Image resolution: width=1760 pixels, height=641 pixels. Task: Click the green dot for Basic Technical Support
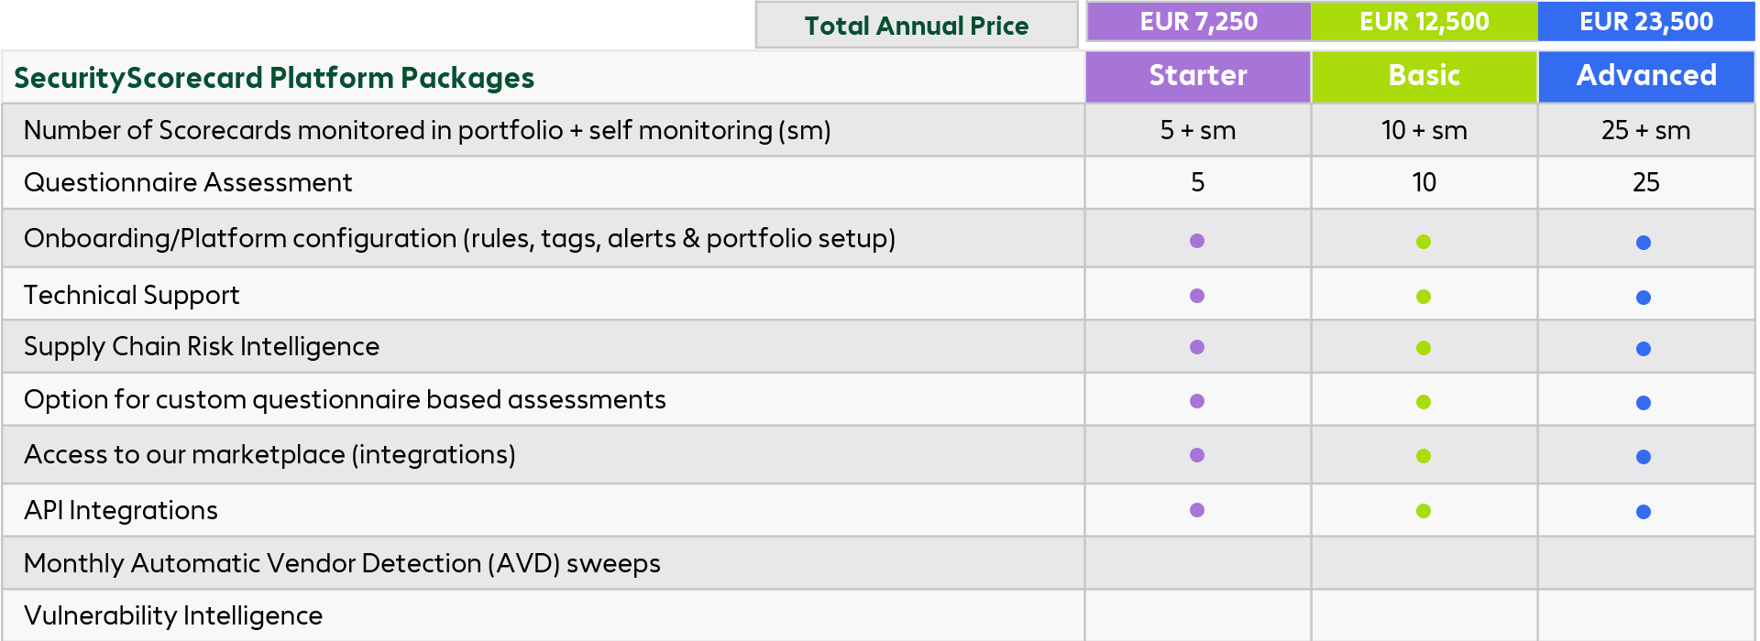tap(1424, 297)
